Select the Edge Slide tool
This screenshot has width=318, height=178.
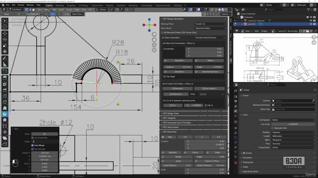point(5,126)
